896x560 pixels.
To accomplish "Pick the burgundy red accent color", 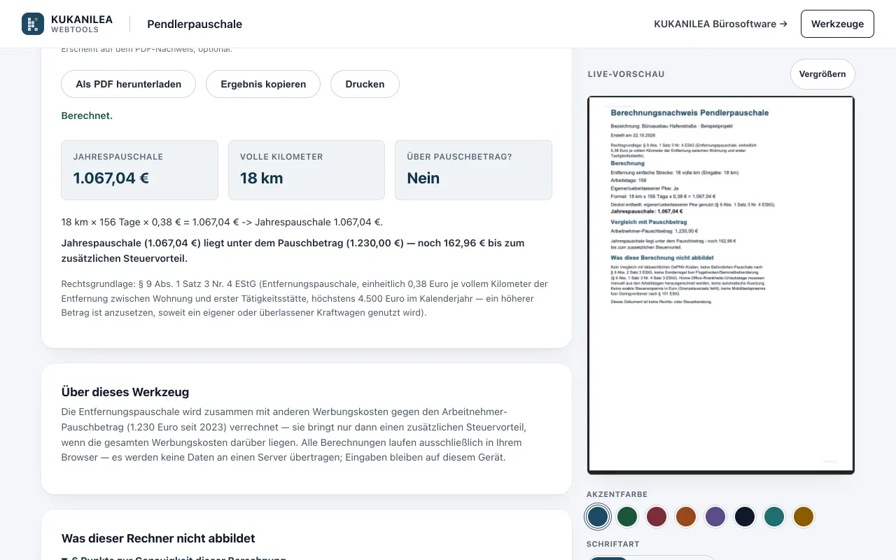I will click(x=657, y=517).
